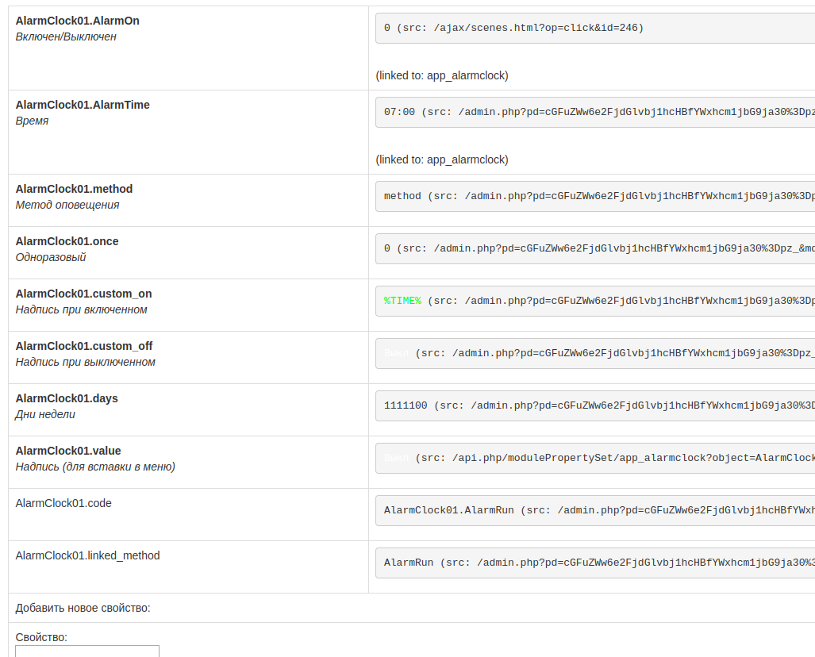Focus the AlarmClock01.custom_off value field

pos(595,353)
